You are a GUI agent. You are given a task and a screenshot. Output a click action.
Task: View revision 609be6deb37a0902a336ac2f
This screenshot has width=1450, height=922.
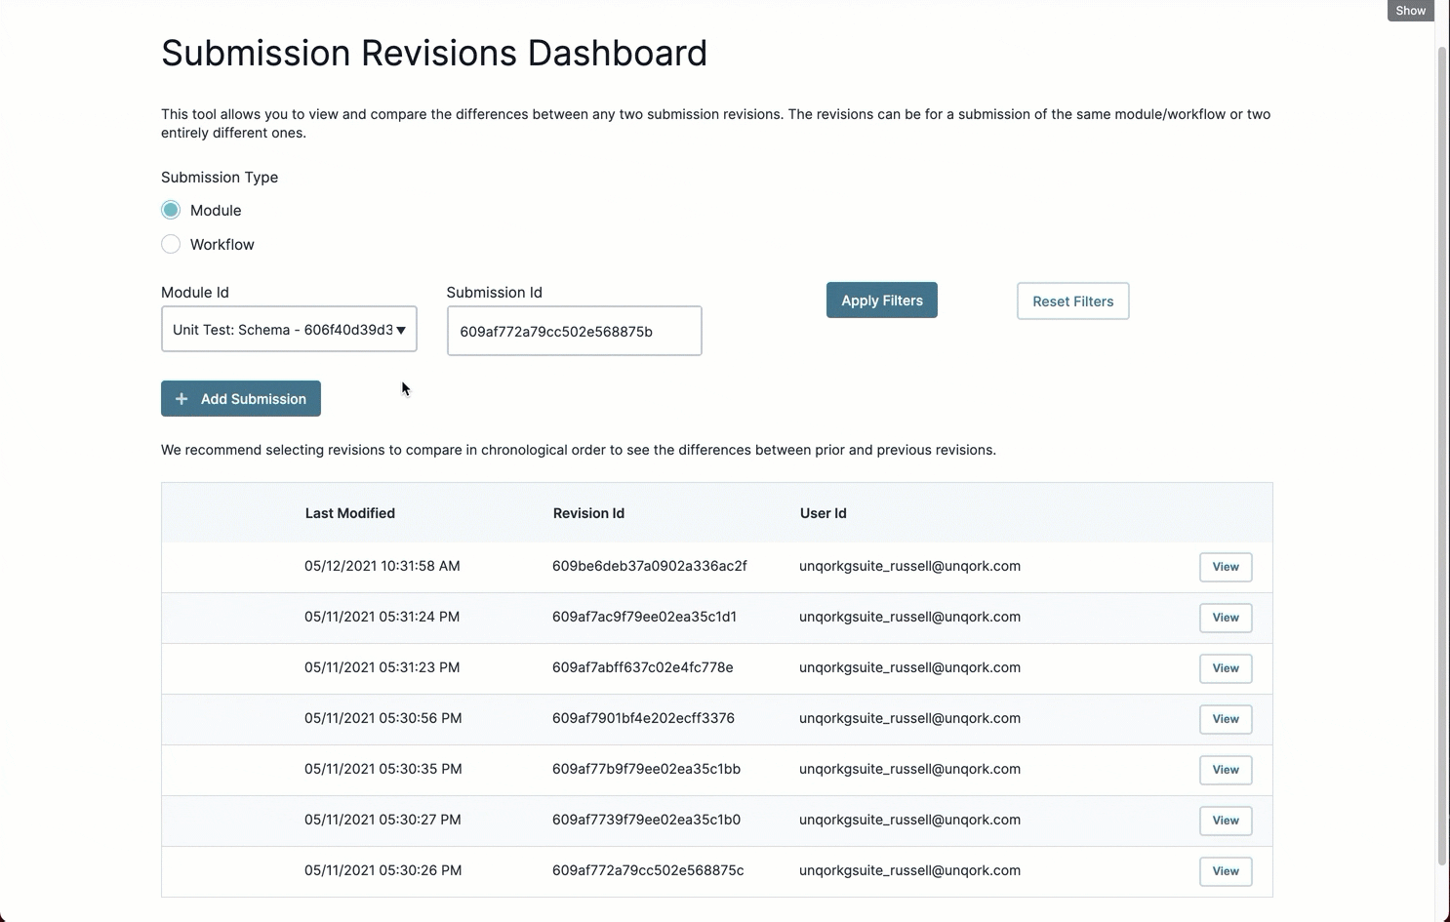(x=1226, y=567)
